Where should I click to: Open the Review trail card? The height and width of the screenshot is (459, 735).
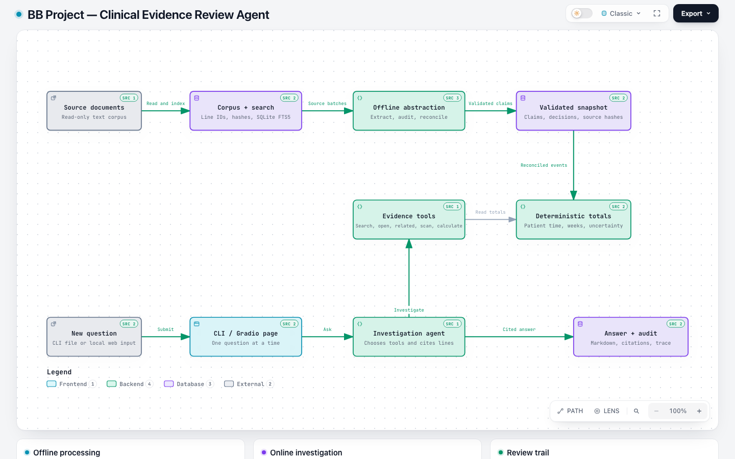coord(604,449)
